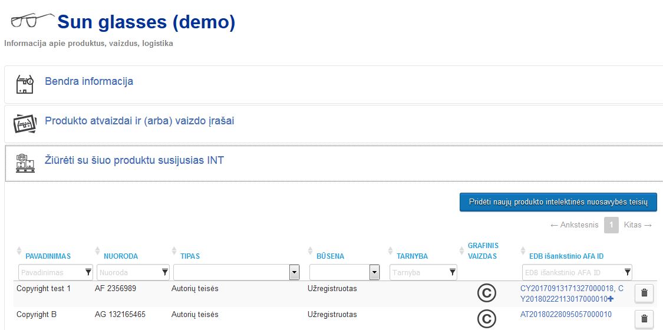Click Pridėti naujų produkto intelektinės nuosavybės teisių
This screenshot has width=663, height=330.
click(x=558, y=202)
